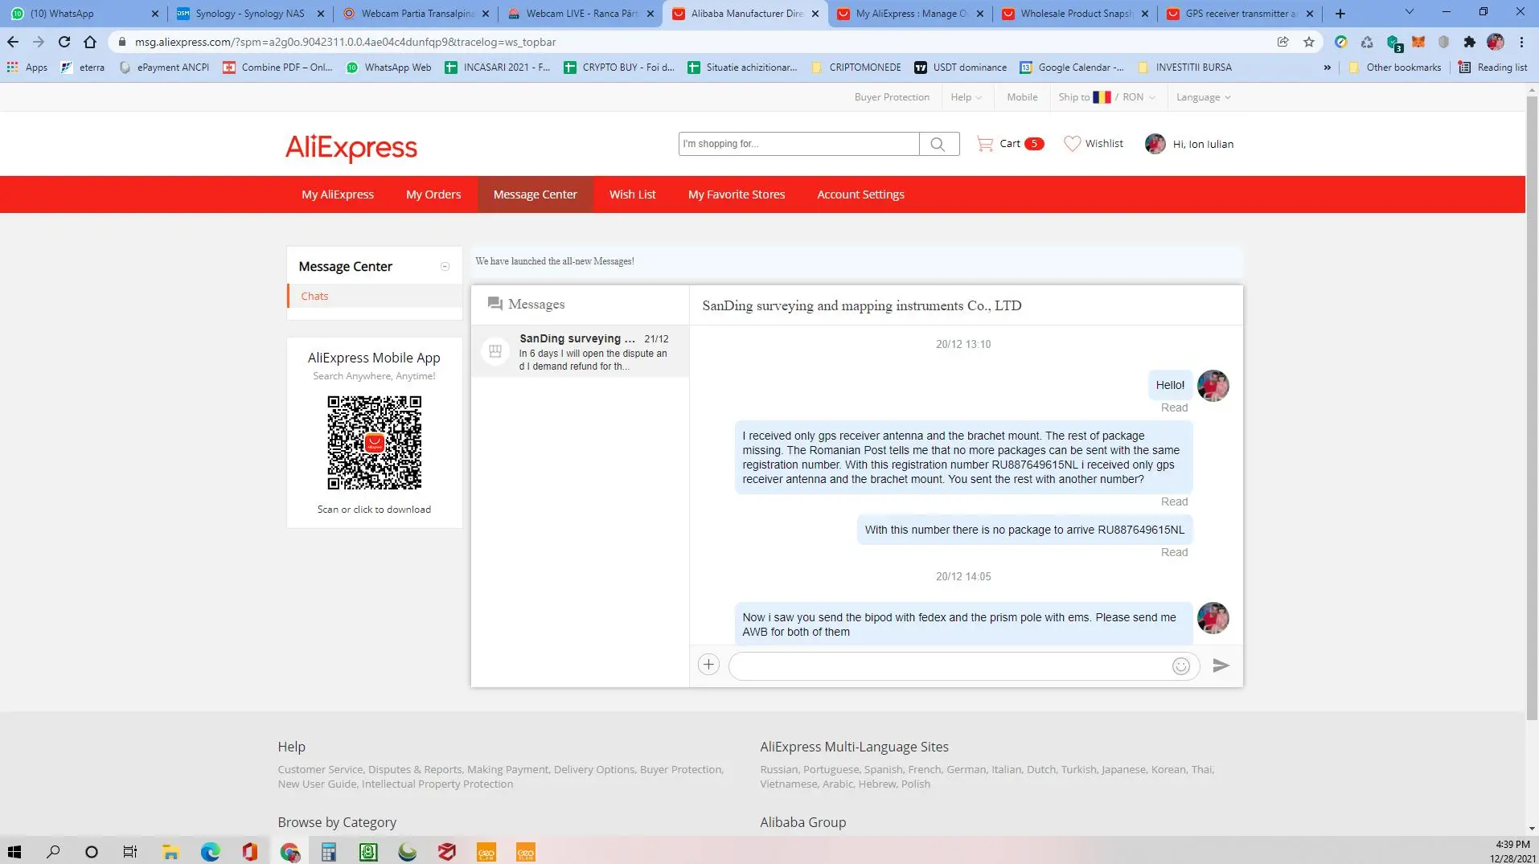Open the Language dropdown

[x=1203, y=97]
